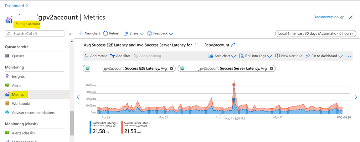Screen dimensions: 360x142
Task: Click the plus icon beside New chart
Action: (x=81, y=33)
